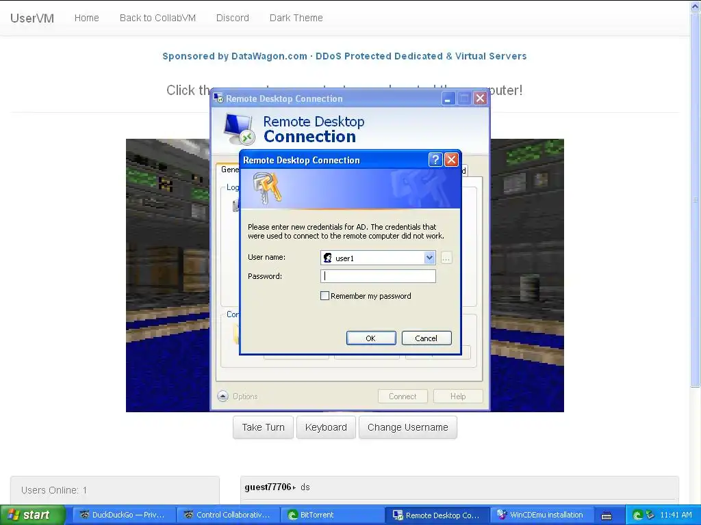This screenshot has width=701, height=525.
Task: Click the help question mark in credentials dialog
Action: 435,160
